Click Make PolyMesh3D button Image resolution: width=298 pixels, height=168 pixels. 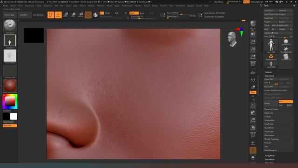pyautogui.click(x=282, y=26)
